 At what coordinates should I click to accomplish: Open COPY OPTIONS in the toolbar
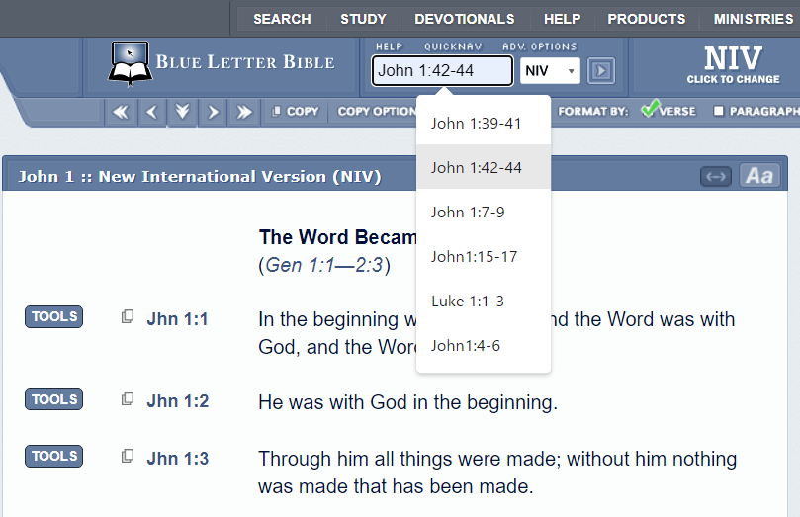coord(377,111)
